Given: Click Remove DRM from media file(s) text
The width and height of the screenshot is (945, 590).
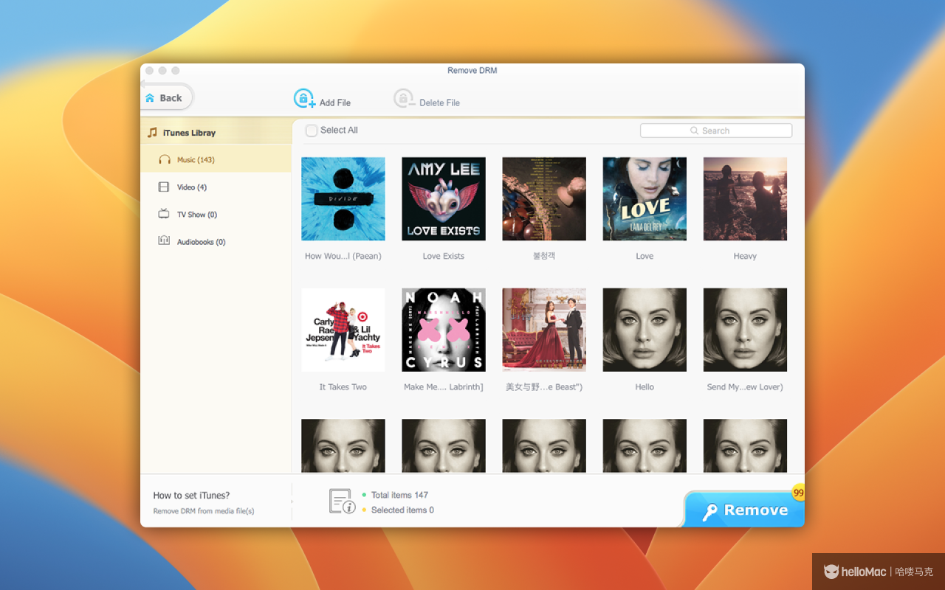Looking at the screenshot, I should tap(204, 511).
